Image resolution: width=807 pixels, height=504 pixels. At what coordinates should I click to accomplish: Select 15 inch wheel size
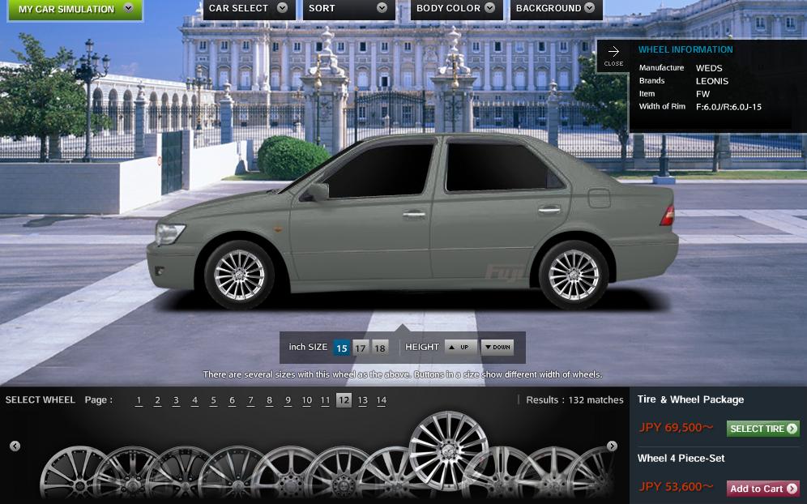(341, 348)
